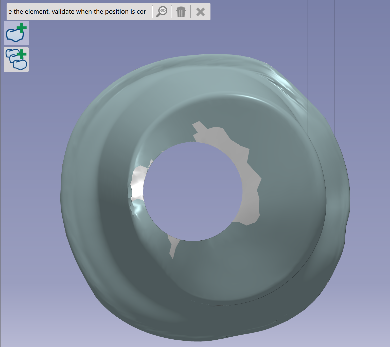Click the add multiple elements icon
Viewport: 390px width, 347px height.
16,60
